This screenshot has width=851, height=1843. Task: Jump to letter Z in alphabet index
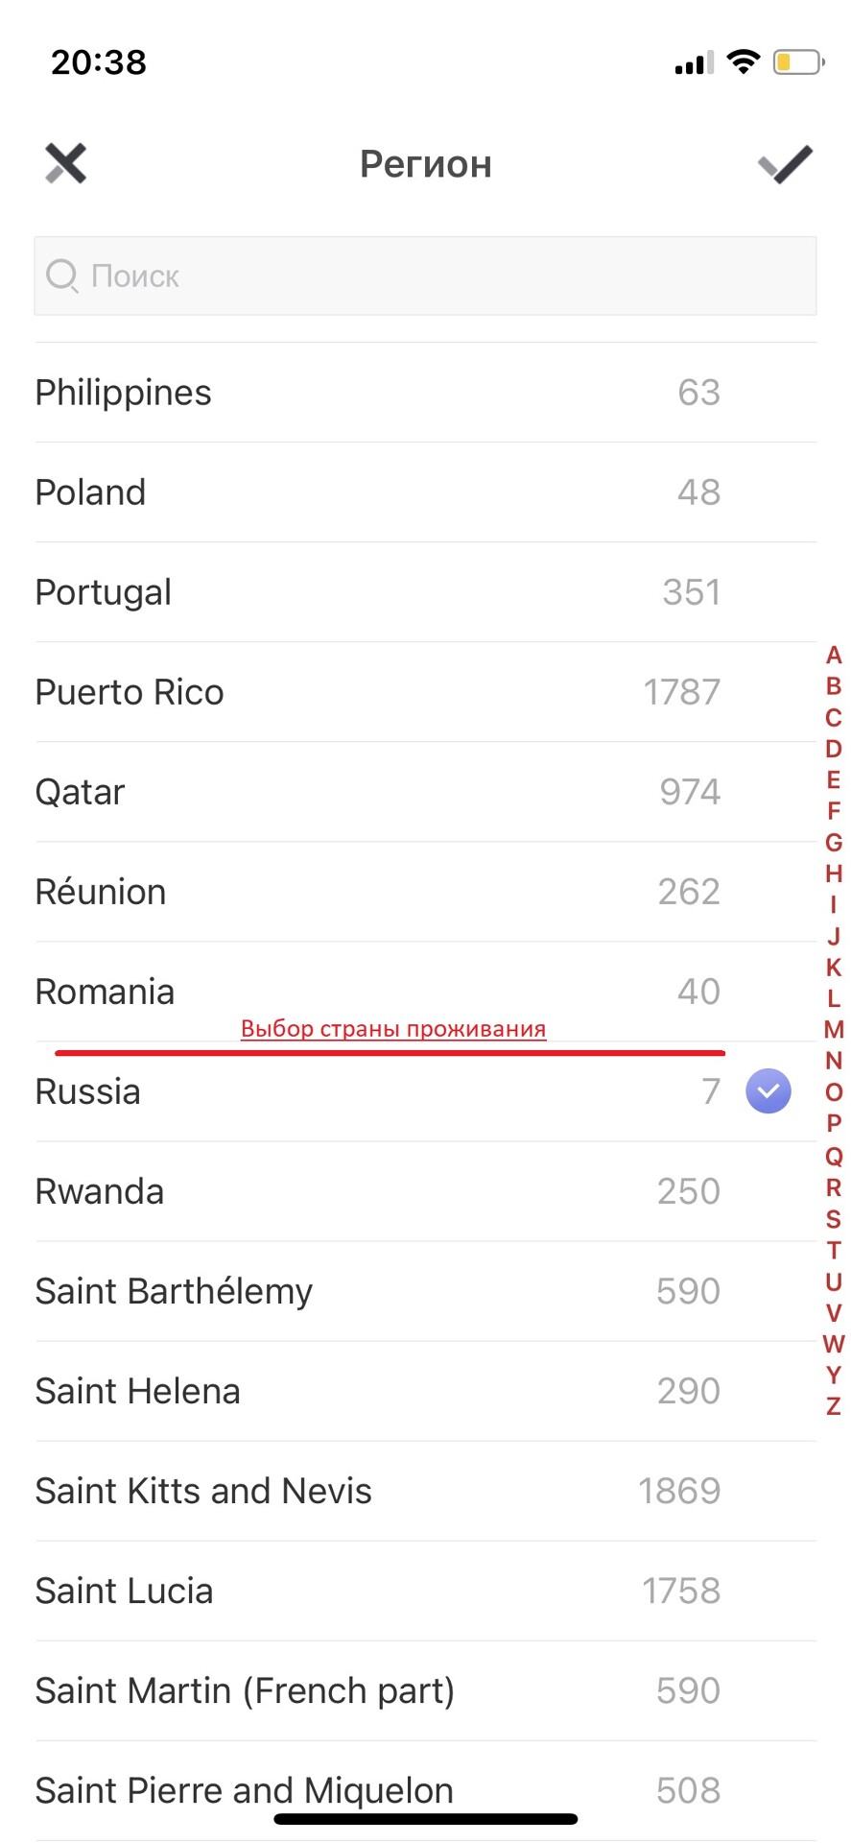coord(833,1407)
